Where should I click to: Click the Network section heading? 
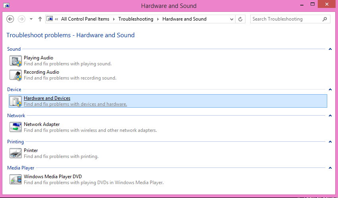point(16,116)
